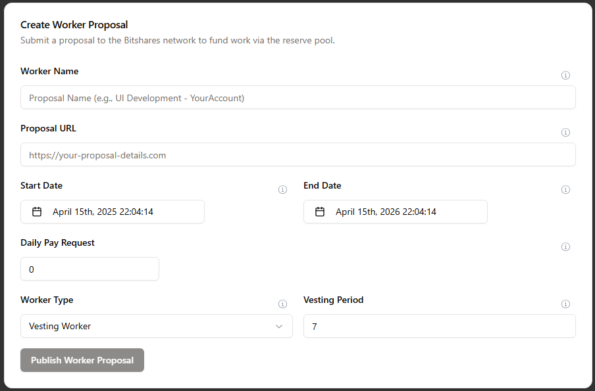Expand the Worker Type dropdown chevron
This screenshot has height=391, width=595.
tap(279, 326)
